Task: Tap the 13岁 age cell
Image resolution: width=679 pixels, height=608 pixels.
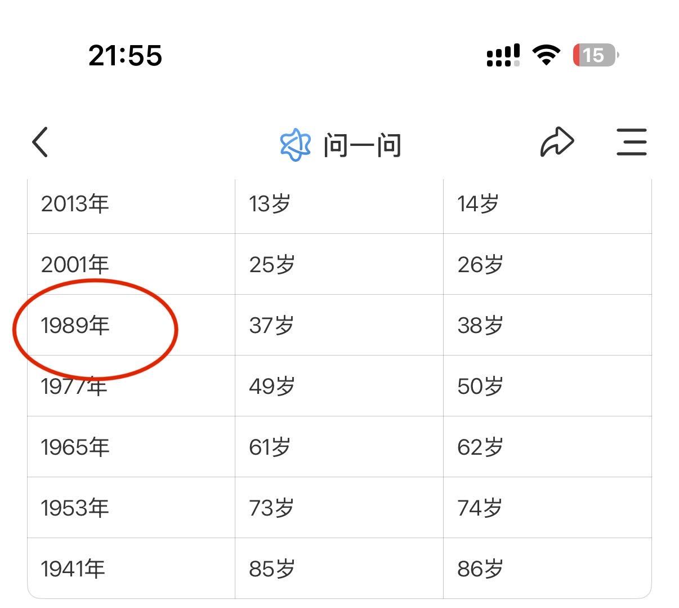Action: click(x=270, y=204)
